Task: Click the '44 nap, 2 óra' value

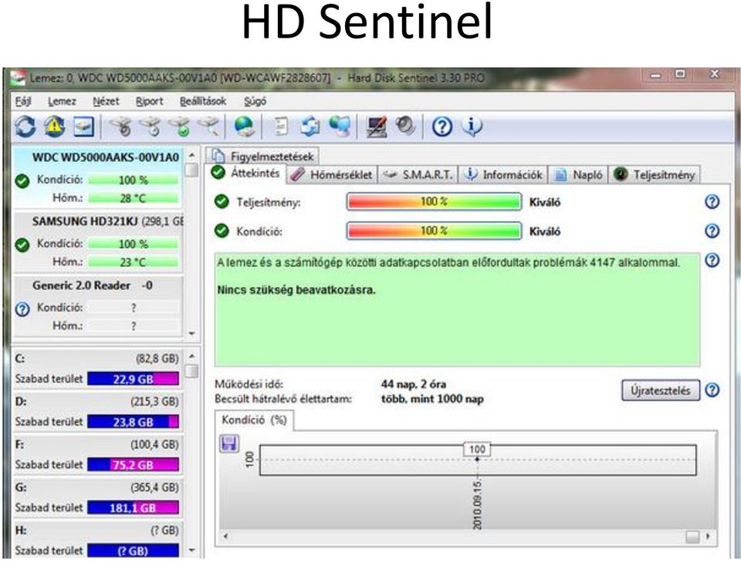Action: pyautogui.click(x=414, y=384)
